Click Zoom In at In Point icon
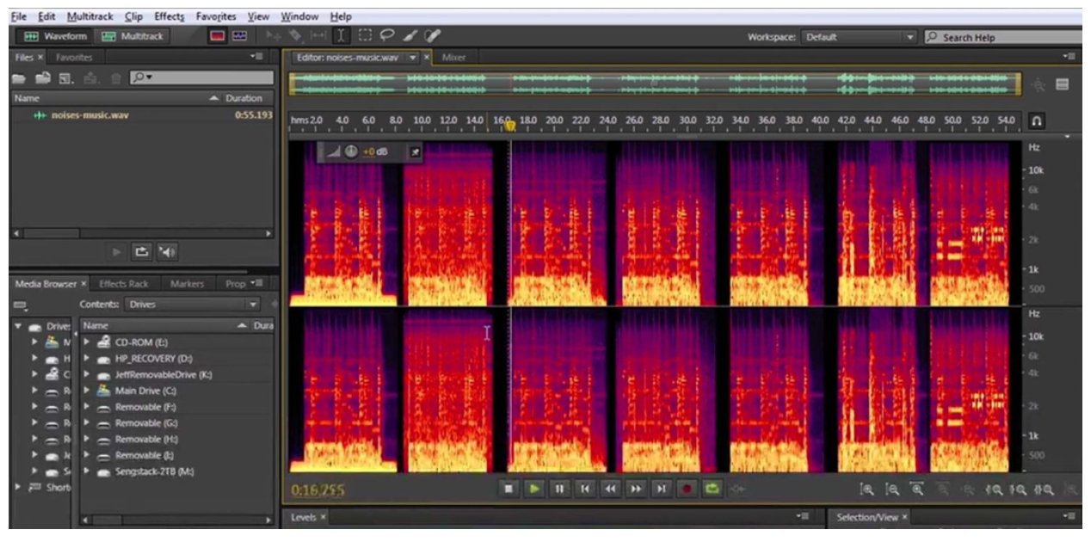 coord(996,489)
